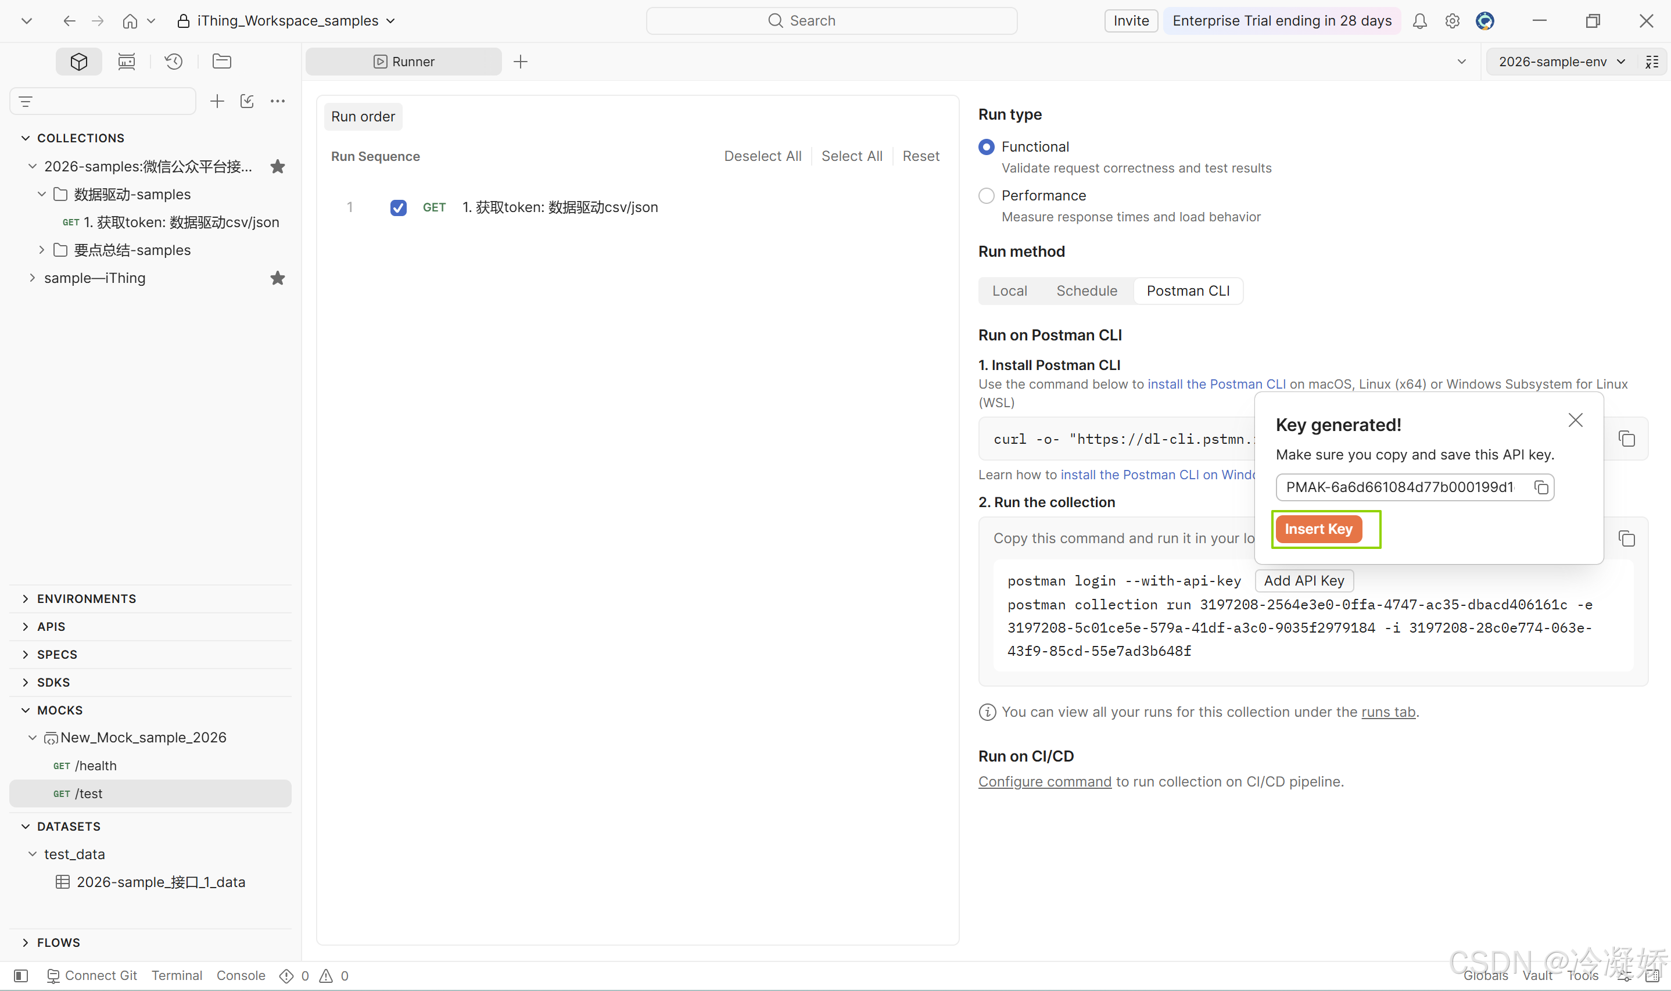Toggle the sidebar panel icon in status bar

tap(21, 976)
